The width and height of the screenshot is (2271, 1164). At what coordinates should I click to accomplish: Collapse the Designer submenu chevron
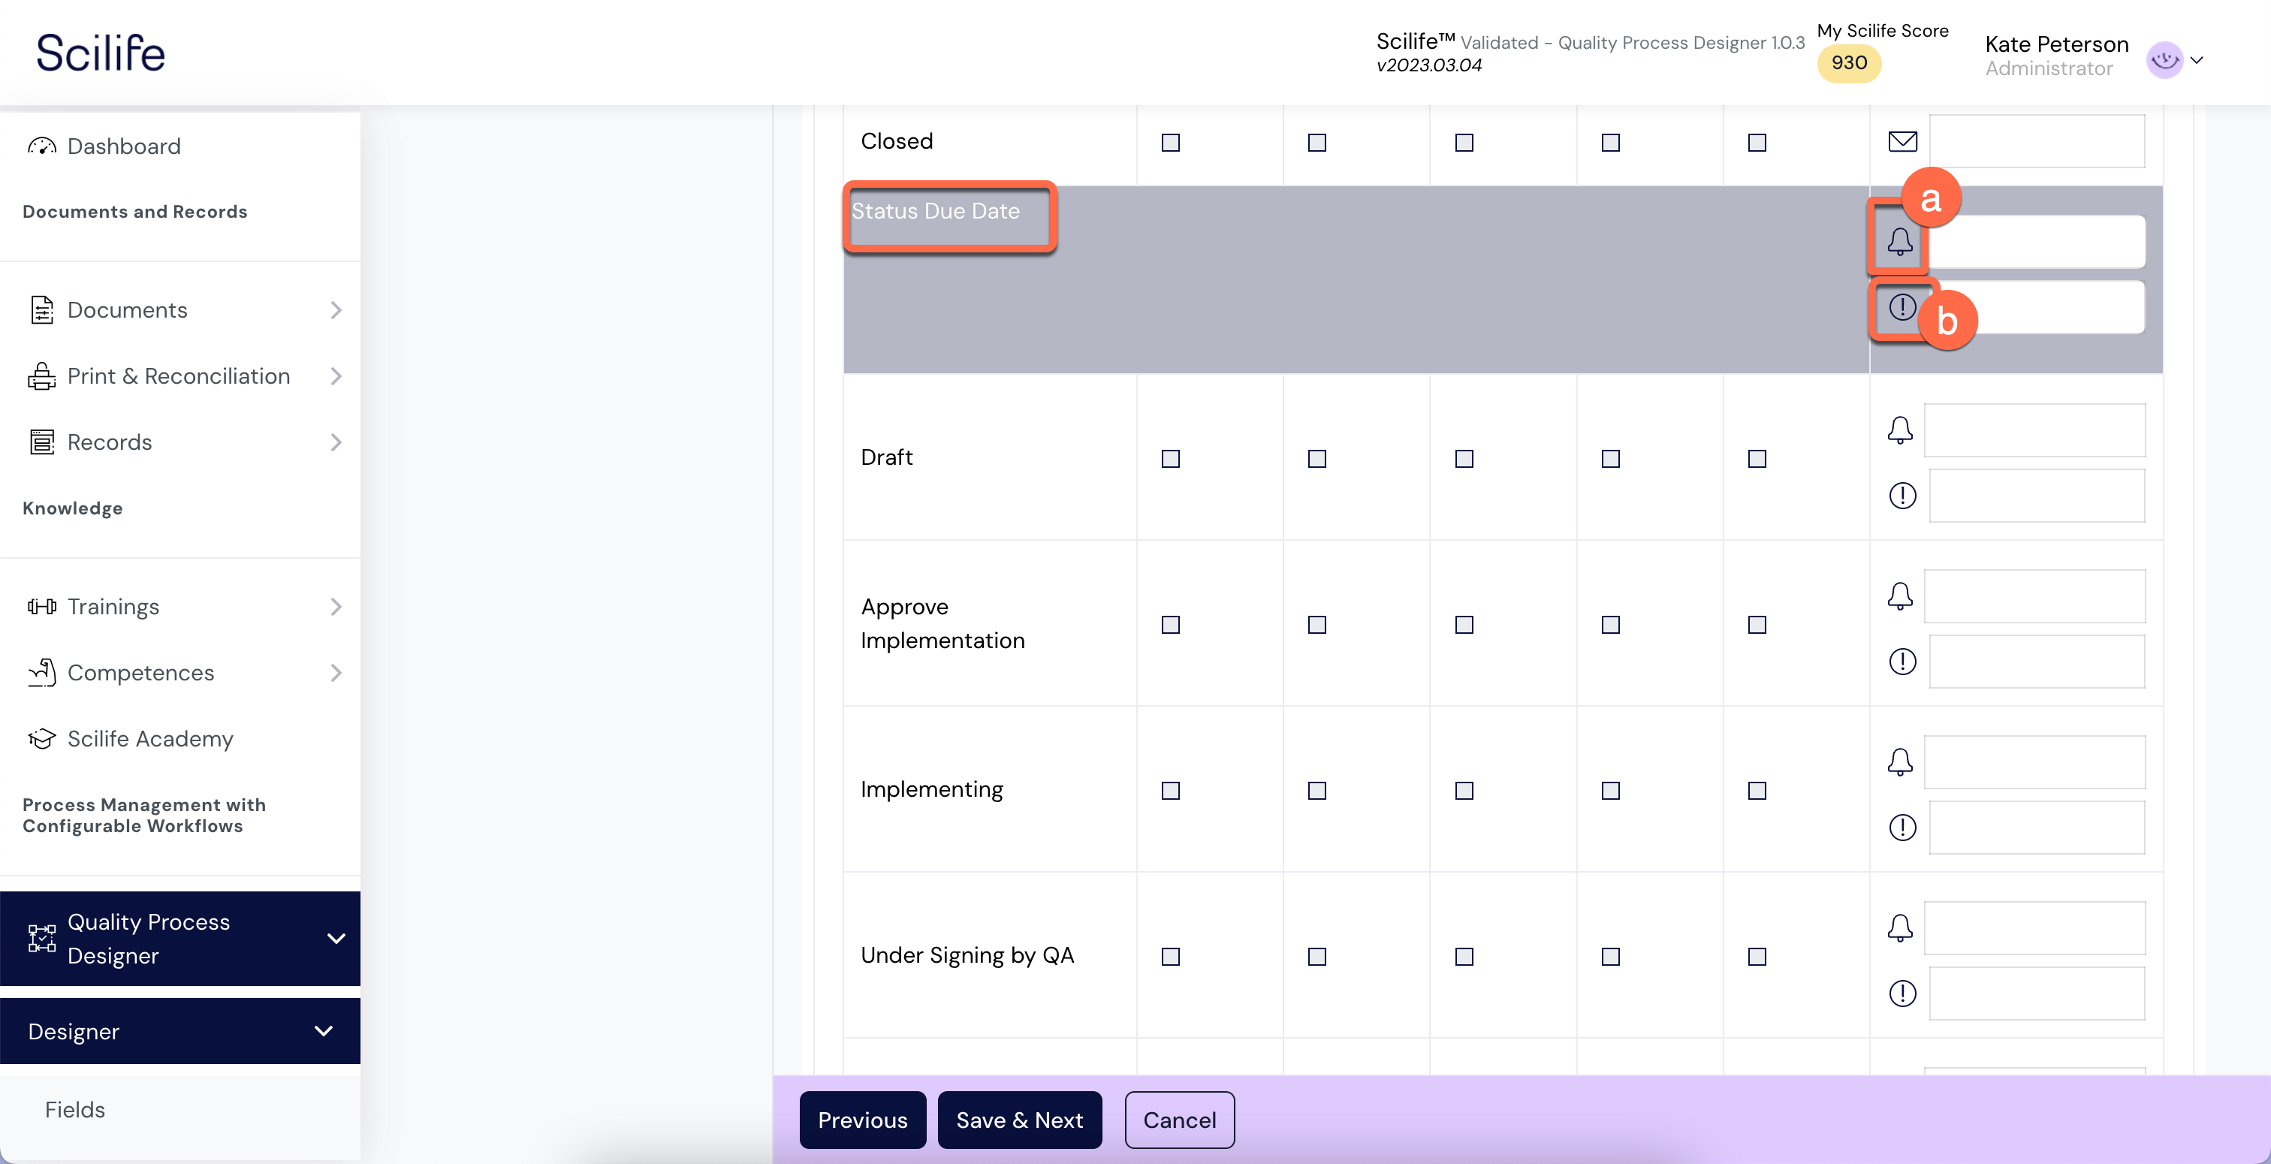pos(324,1031)
